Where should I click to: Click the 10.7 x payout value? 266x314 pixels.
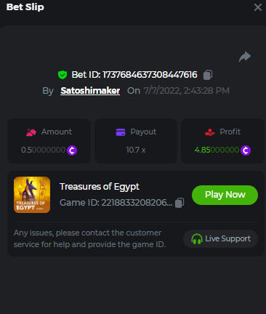[x=136, y=150]
